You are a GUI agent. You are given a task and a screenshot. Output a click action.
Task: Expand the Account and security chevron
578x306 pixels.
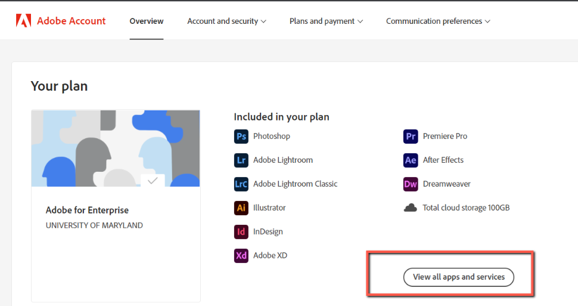(263, 21)
